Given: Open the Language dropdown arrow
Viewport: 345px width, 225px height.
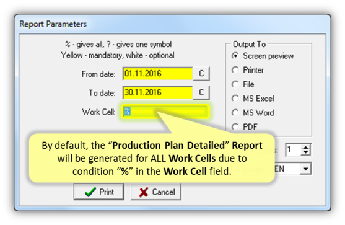Looking at the screenshot, I should pyautogui.click(x=305, y=169).
